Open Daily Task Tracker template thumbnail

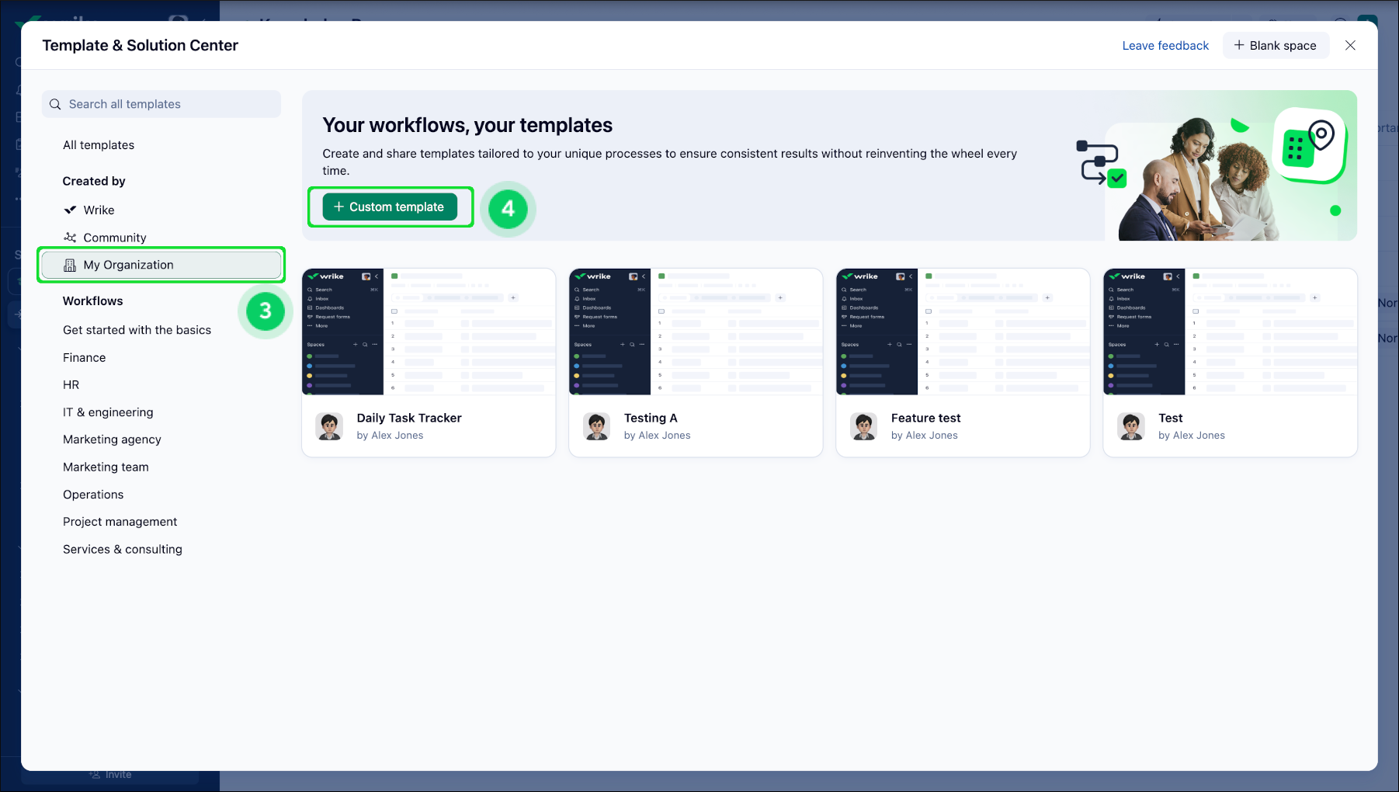[429, 332]
